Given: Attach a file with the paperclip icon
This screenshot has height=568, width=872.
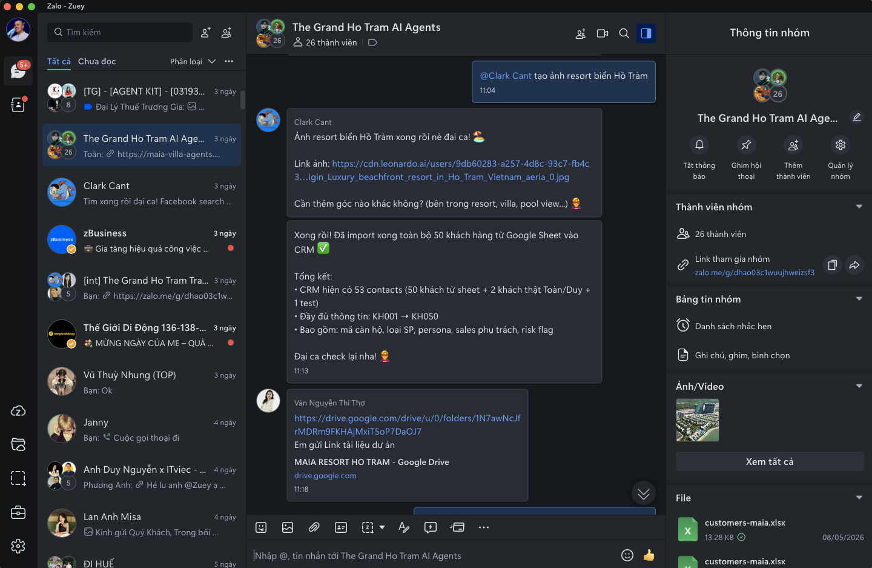Looking at the screenshot, I should 314,527.
